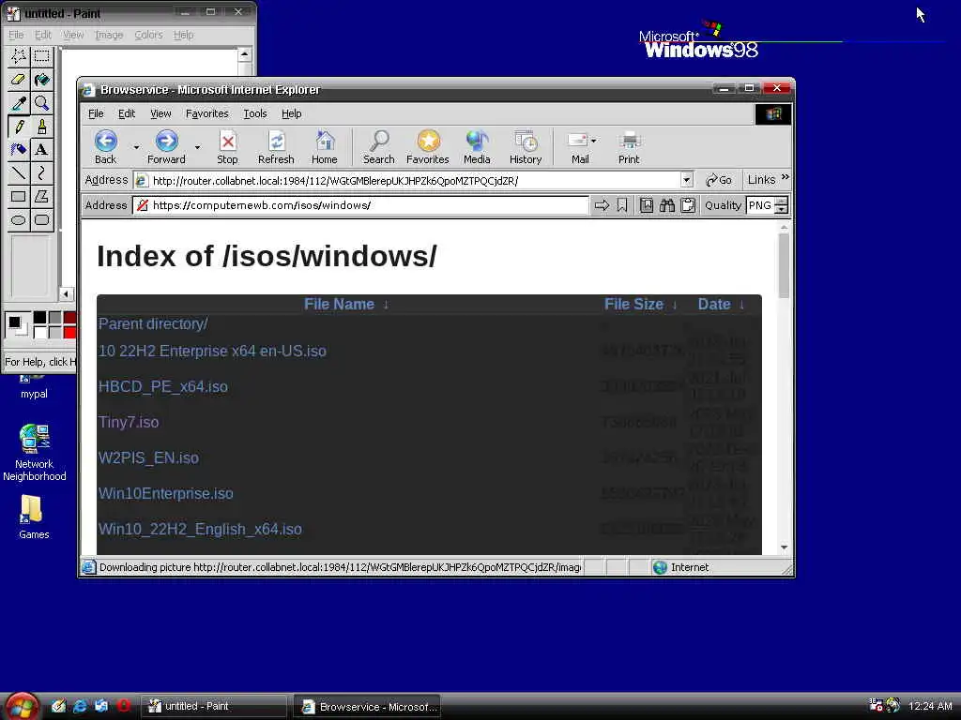Viewport: 961px width, 720px height.
Task: Select the Airbrush tool in Paint
Action: [19, 149]
